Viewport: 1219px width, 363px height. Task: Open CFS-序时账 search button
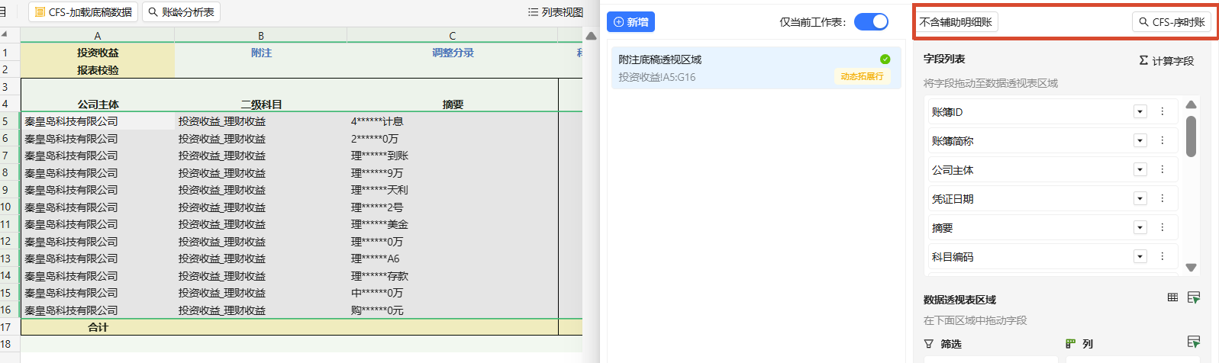point(1172,22)
